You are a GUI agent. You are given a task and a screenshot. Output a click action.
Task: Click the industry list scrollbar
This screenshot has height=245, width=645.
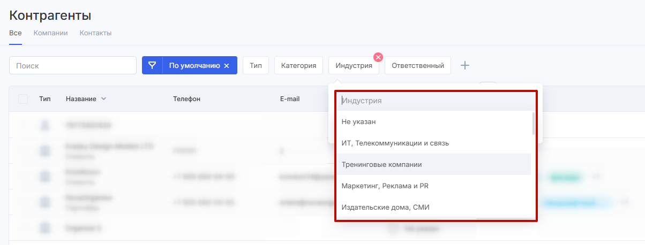click(x=533, y=123)
